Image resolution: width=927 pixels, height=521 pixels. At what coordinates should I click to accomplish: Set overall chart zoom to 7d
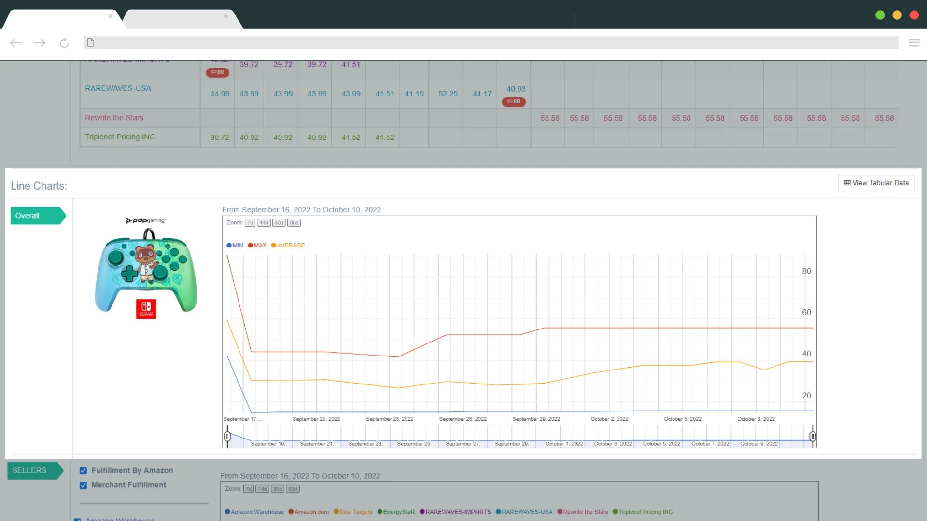(250, 223)
